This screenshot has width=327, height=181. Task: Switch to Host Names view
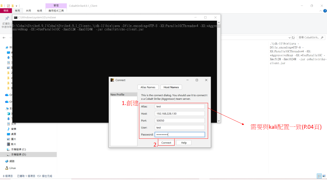pos(171,87)
